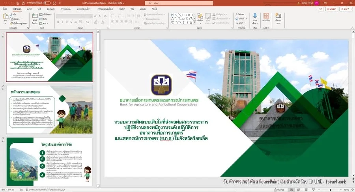The image size is (355, 192).
Task: Click the Format Painter brush icon
Action: [x=11, y=23]
